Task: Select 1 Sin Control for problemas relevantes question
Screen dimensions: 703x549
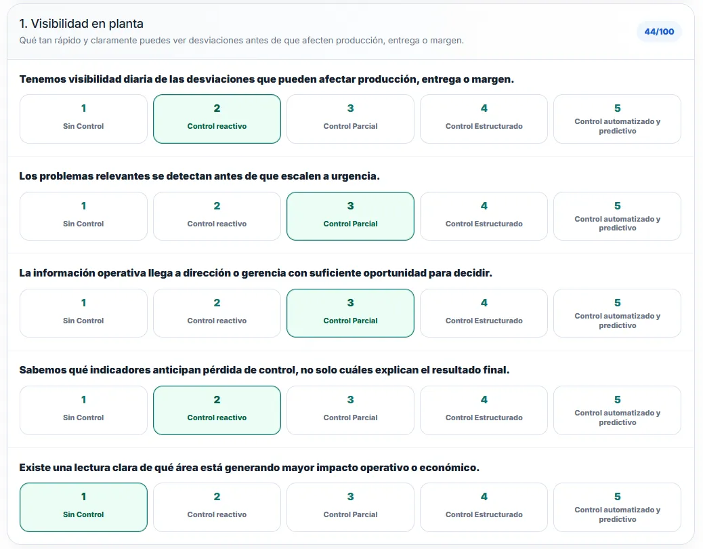Action: pos(83,216)
